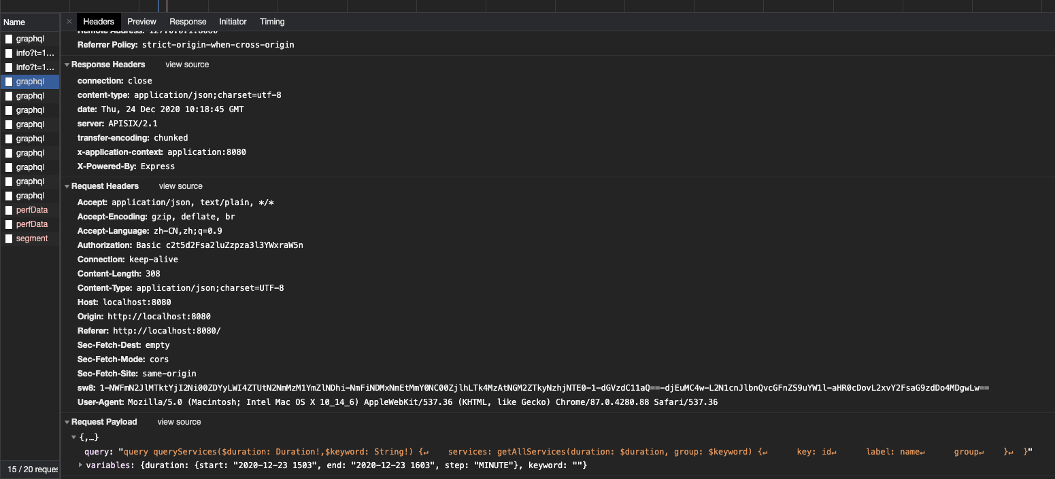This screenshot has width=1055, height=479.
Task: Switch to the Headers tab
Action: coord(99,22)
